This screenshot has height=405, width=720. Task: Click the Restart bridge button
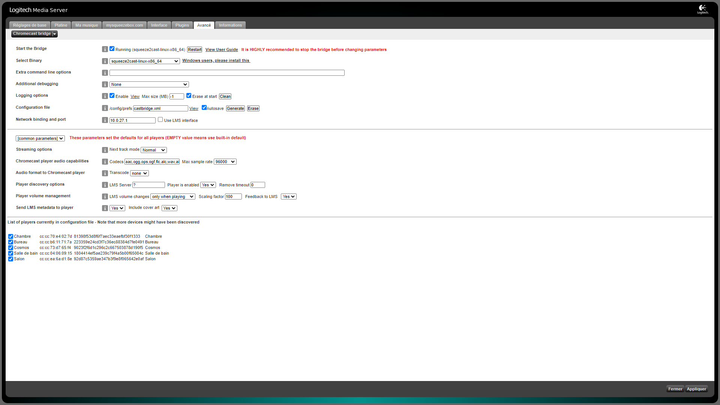[x=195, y=49]
